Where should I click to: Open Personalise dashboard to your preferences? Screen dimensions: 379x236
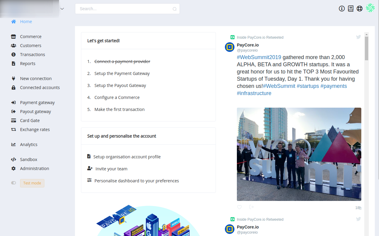[x=137, y=181]
